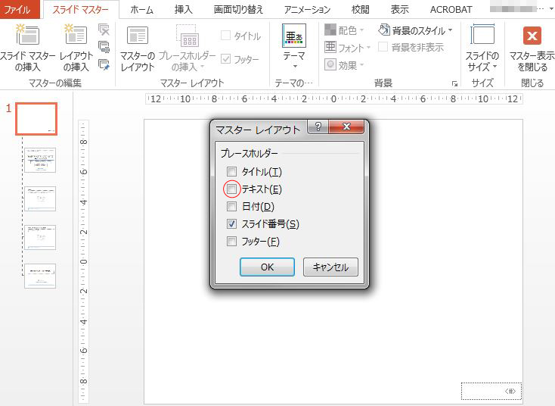This screenshot has width=555, height=406.
Task: Select the second layout thumbnail below the master
Action: pyautogui.click(x=40, y=198)
